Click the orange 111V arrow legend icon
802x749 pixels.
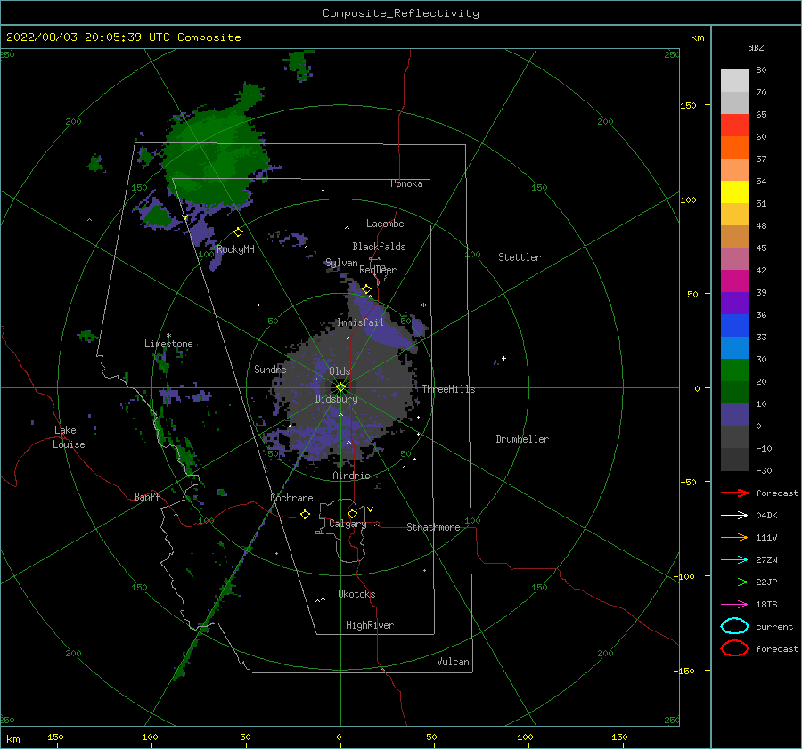[734, 537]
